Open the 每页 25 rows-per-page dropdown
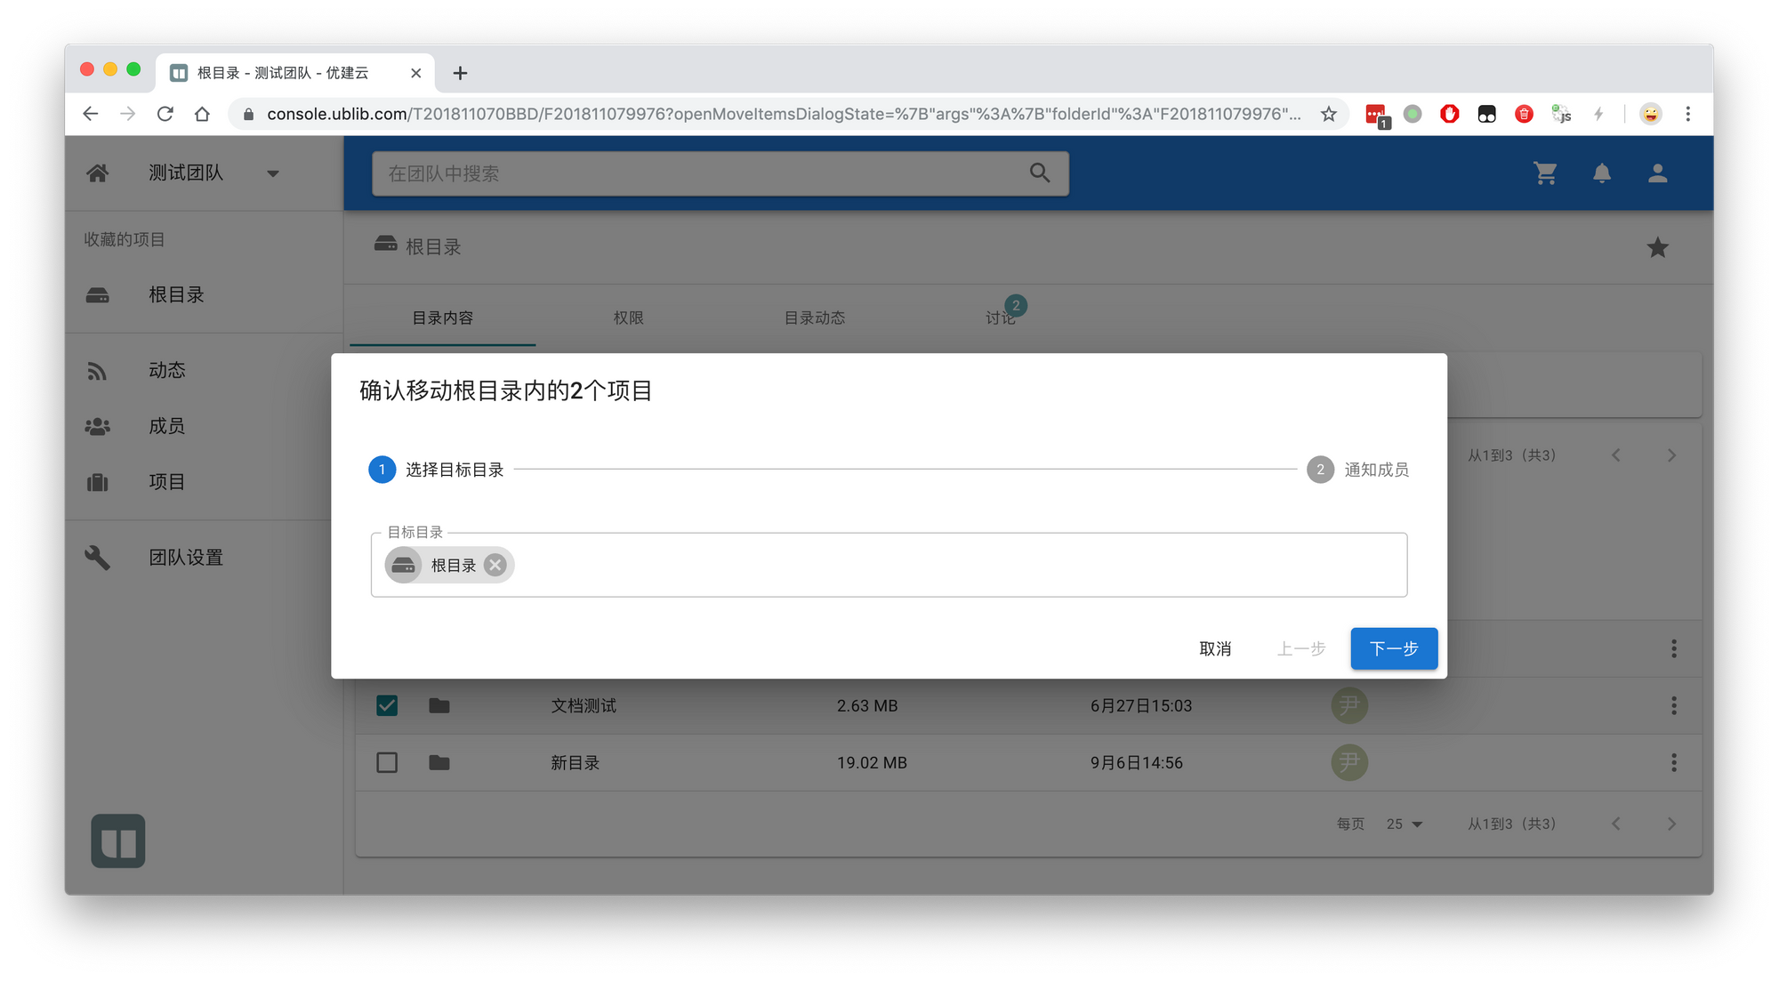Image resolution: width=1779 pixels, height=981 pixels. coord(1404,824)
